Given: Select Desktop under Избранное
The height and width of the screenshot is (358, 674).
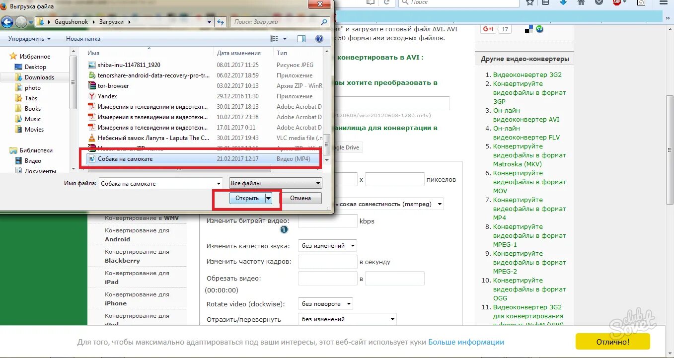Looking at the screenshot, I should tap(35, 67).
